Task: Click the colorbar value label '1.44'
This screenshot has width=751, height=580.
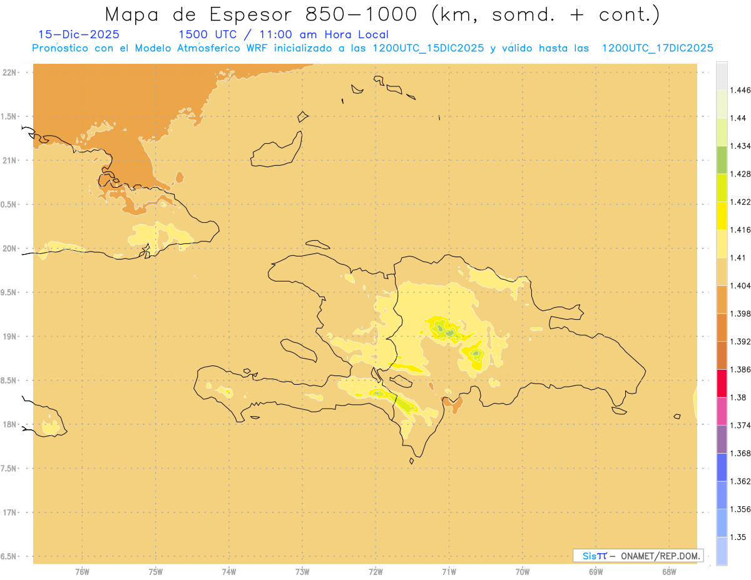Action: tap(738, 118)
